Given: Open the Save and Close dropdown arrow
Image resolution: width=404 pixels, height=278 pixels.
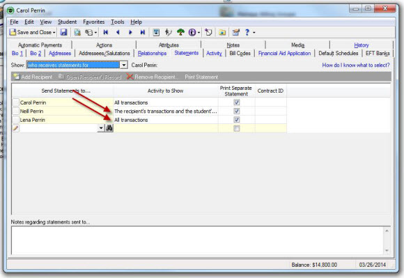Looking at the screenshot, I should click(54, 33).
